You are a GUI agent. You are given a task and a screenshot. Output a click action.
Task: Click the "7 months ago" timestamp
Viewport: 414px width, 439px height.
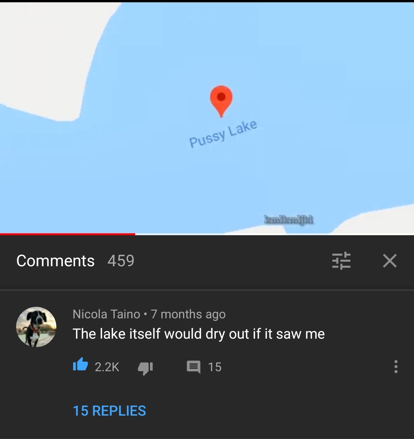pyautogui.click(x=188, y=314)
